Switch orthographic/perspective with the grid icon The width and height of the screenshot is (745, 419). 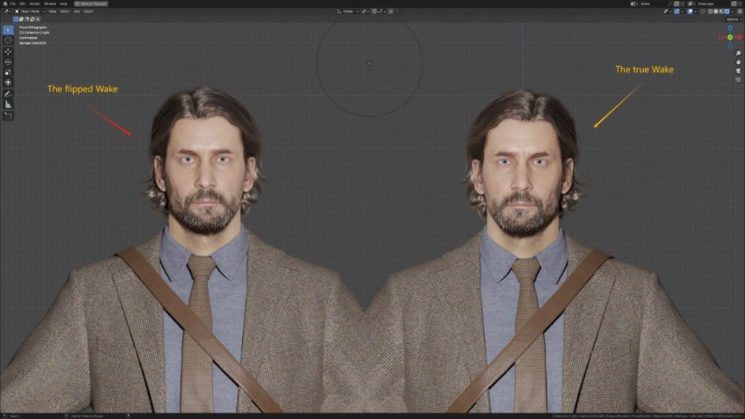(x=738, y=79)
